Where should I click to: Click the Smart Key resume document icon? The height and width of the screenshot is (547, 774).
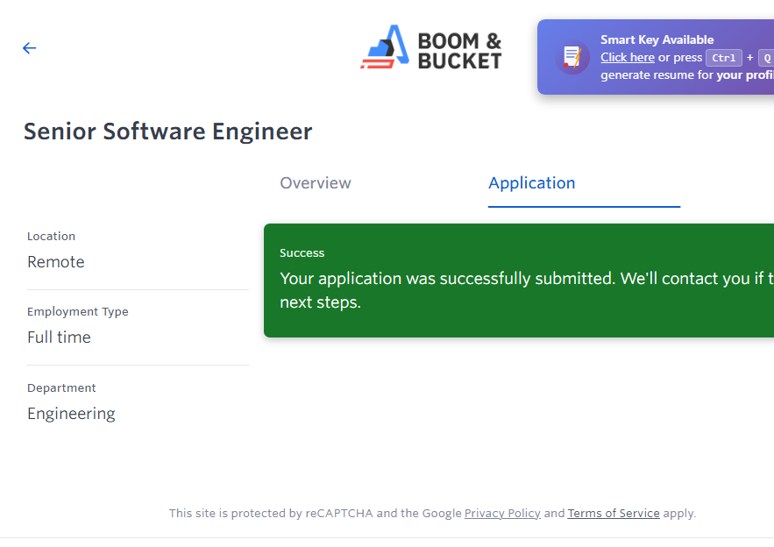pos(572,57)
